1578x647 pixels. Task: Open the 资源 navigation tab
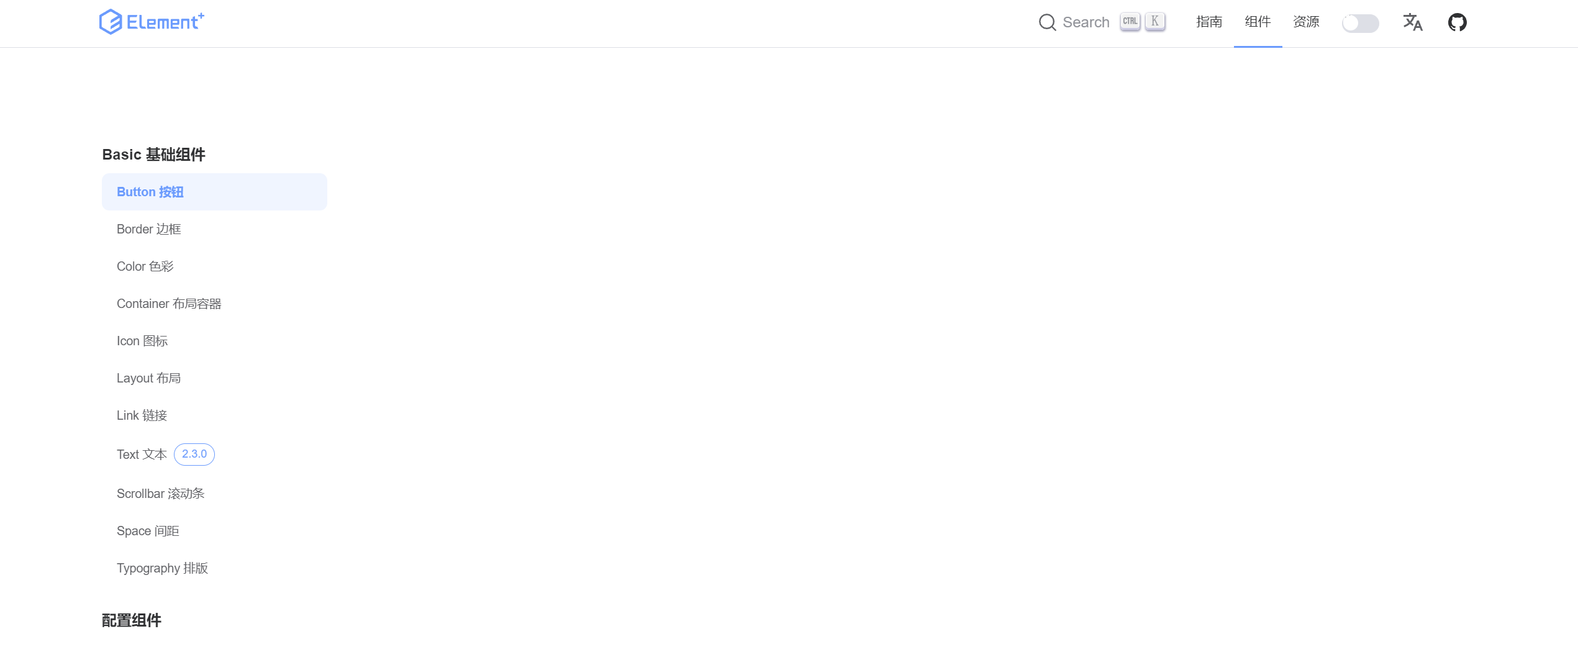coord(1306,22)
